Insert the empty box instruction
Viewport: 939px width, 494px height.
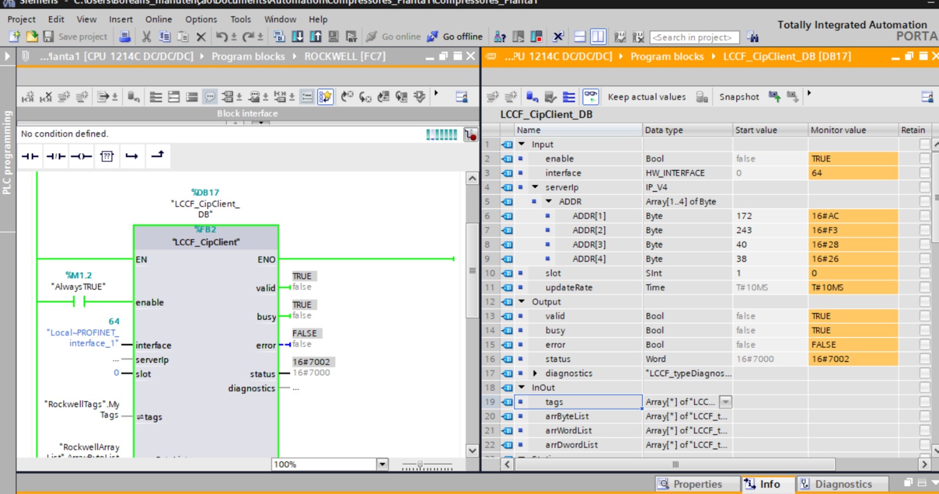click(x=107, y=156)
